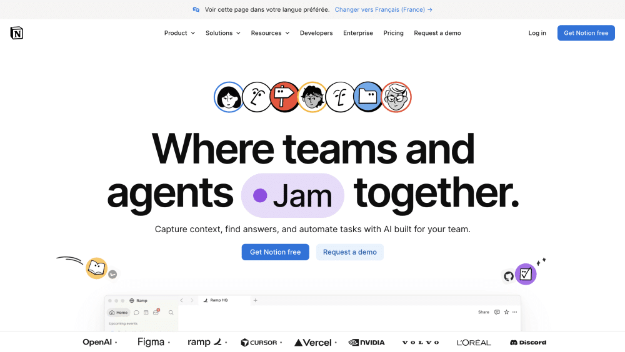This screenshot has width=625, height=352.
Task: Click the back arrow in the mock window
Action: 182,300
